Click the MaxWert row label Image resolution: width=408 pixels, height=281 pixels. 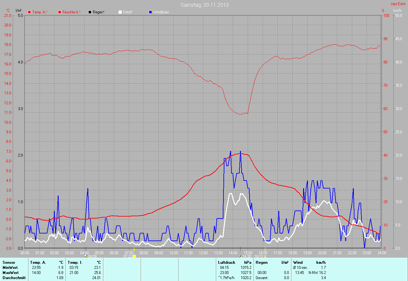point(10,273)
